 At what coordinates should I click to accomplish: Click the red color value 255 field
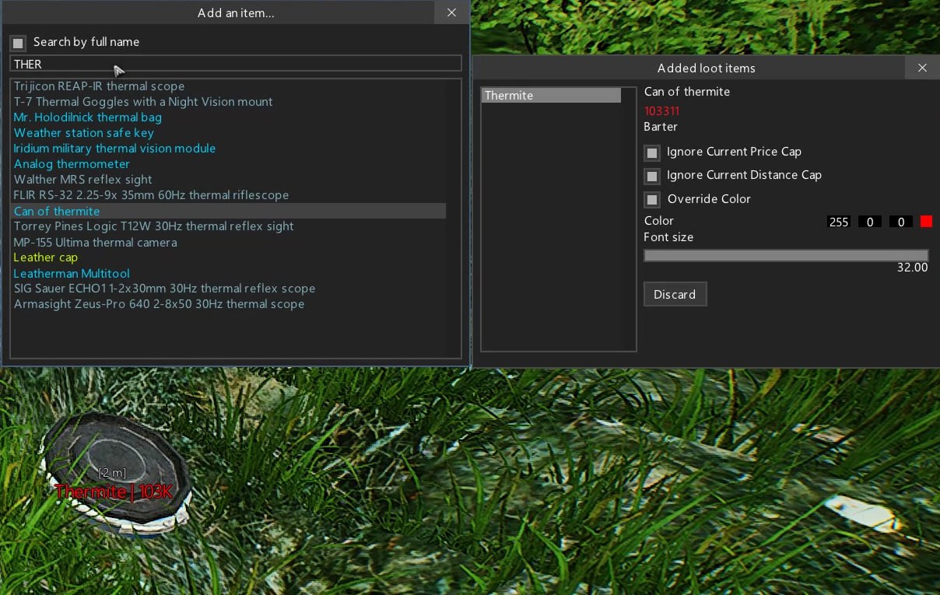click(839, 222)
